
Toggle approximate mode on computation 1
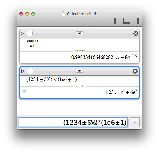point(79,71)
